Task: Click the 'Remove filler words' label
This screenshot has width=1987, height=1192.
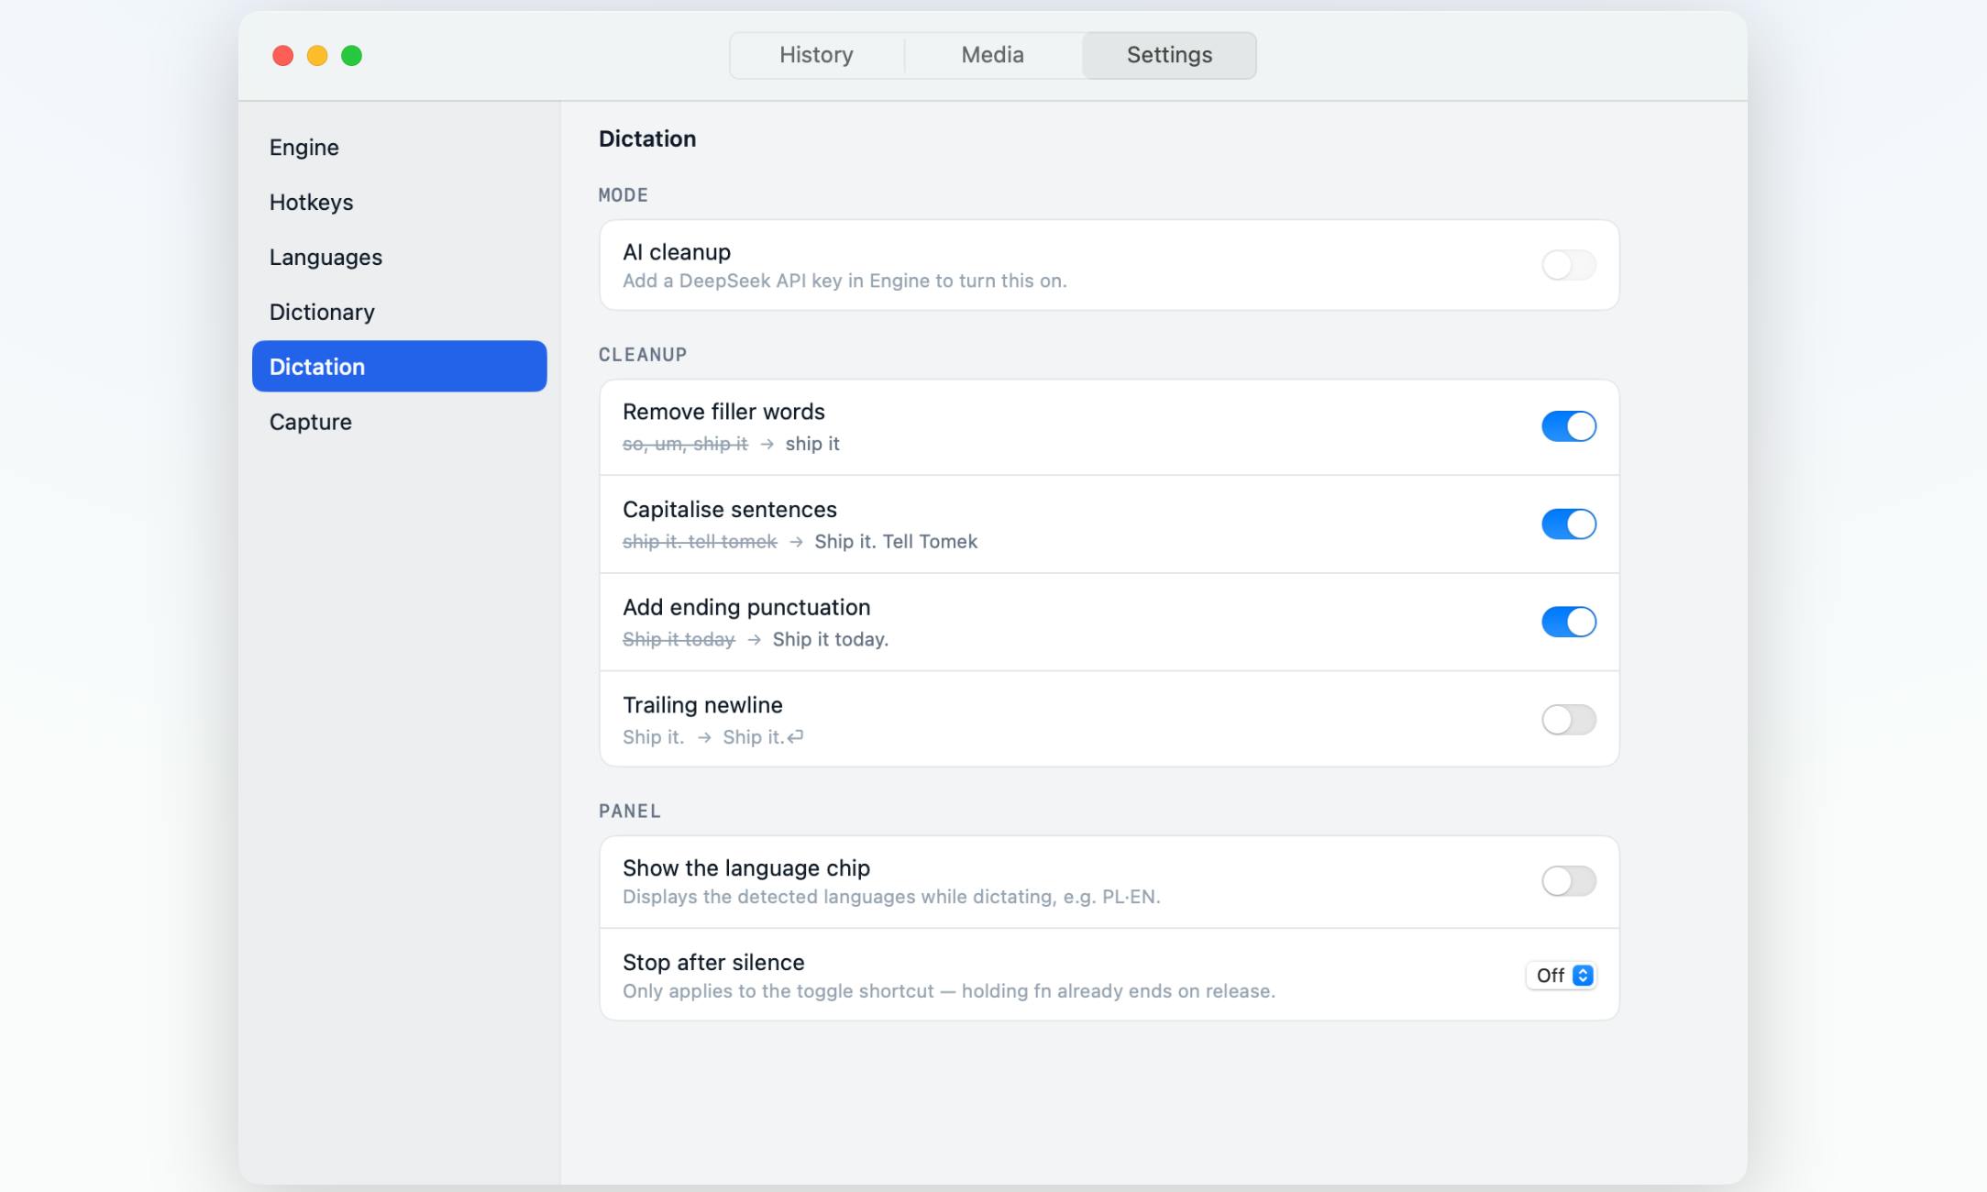Action: [723, 412]
